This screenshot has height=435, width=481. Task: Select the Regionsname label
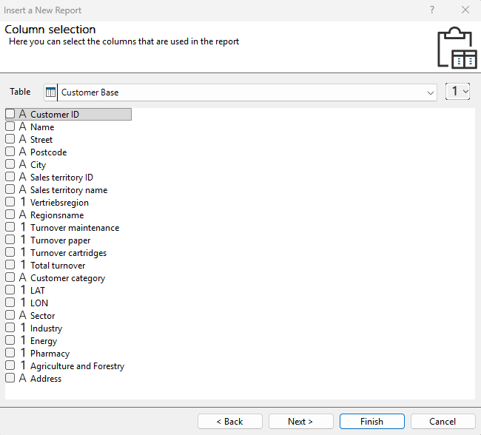(x=57, y=215)
